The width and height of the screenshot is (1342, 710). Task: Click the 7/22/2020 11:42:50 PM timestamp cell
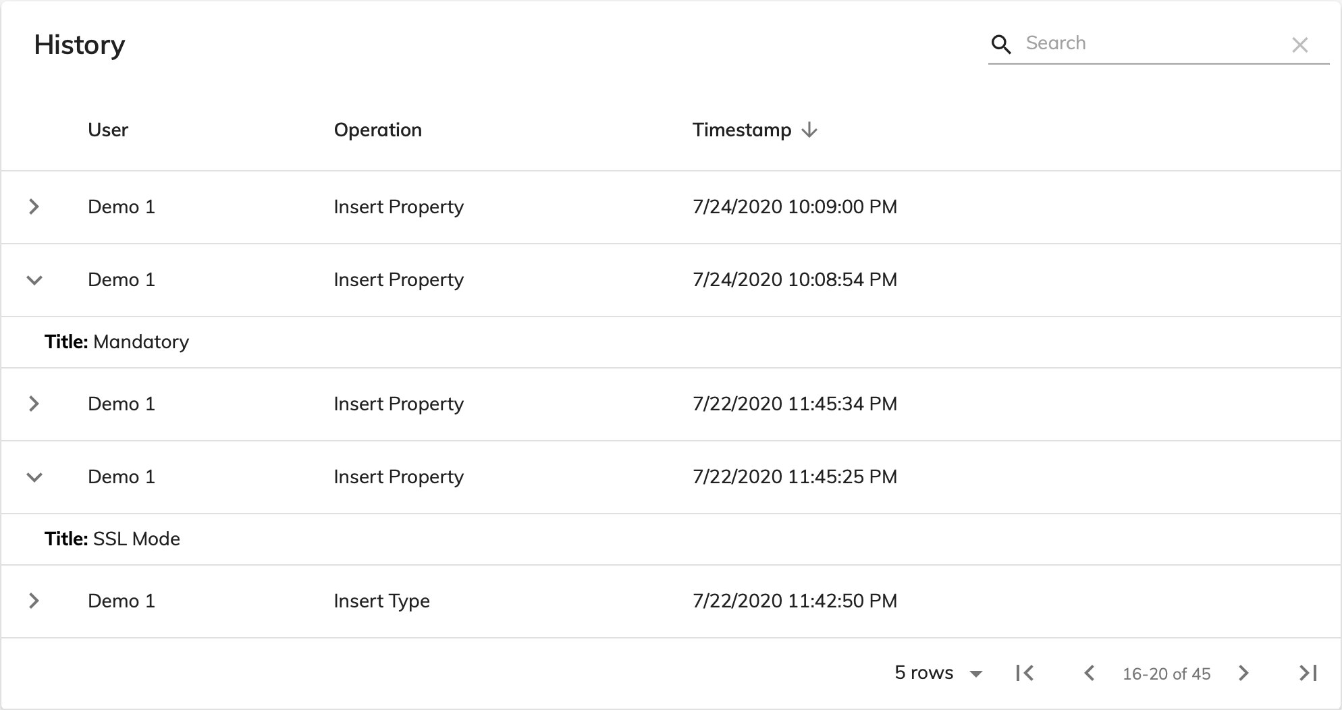pyautogui.click(x=795, y=601)
